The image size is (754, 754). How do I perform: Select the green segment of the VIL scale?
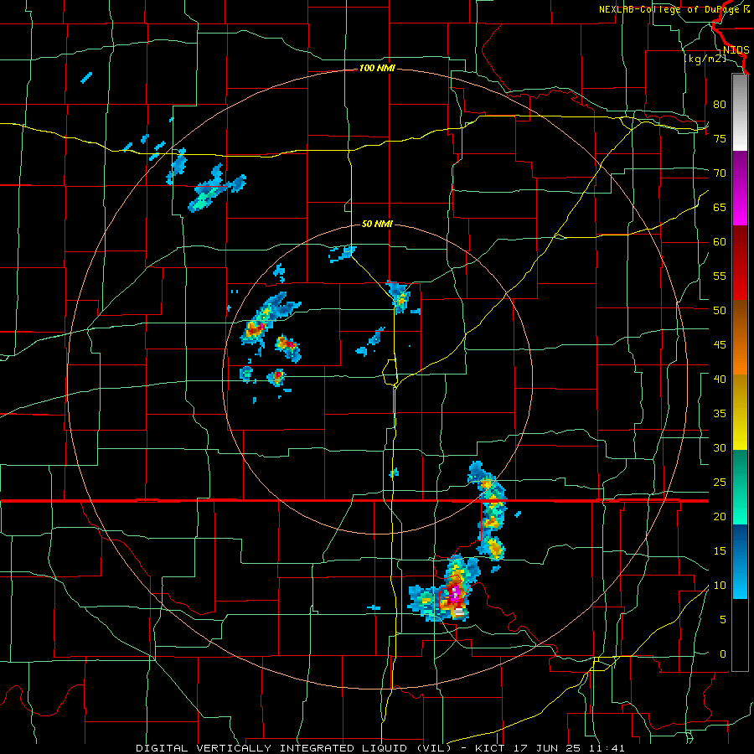(740, 487)
